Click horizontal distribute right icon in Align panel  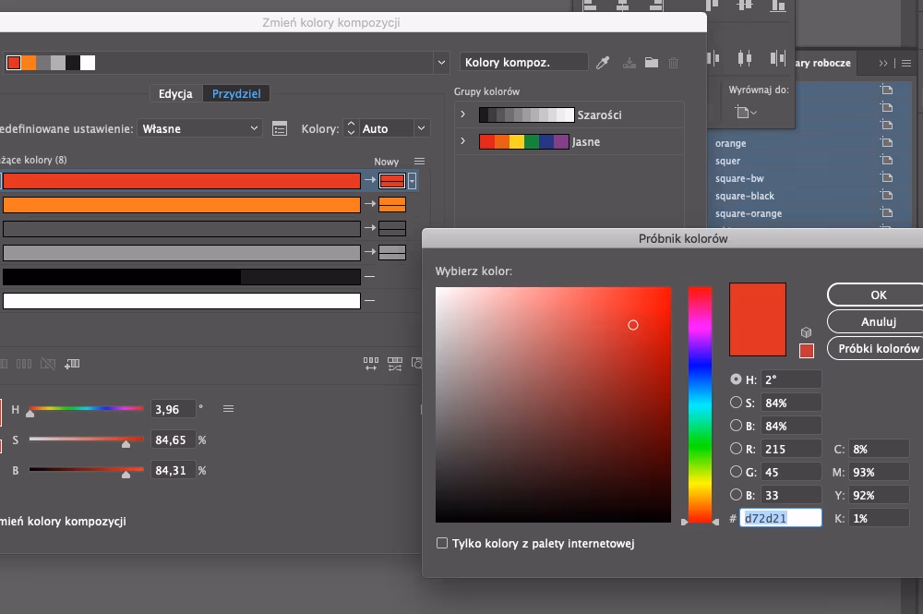click(777, 57)
